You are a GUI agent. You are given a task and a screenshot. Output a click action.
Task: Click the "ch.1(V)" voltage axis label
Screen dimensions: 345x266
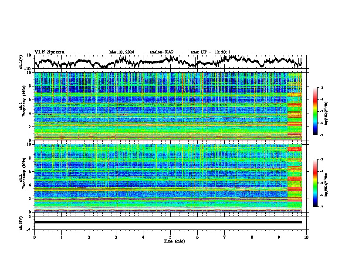point(21,62)
